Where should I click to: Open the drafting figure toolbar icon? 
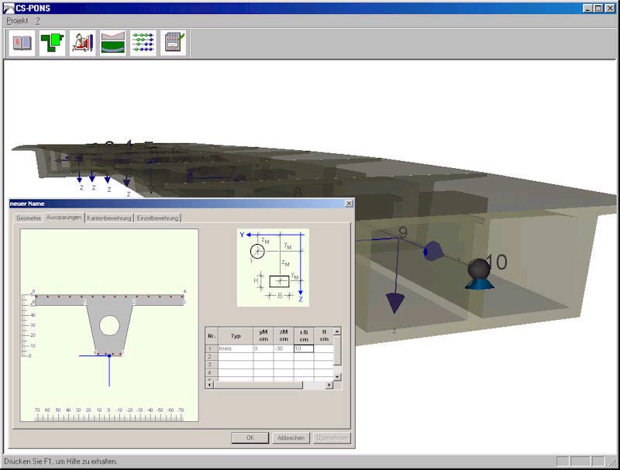82,43
